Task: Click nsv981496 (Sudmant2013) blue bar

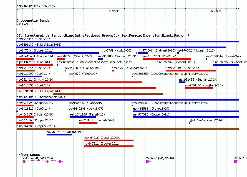Action: (182, 82)
